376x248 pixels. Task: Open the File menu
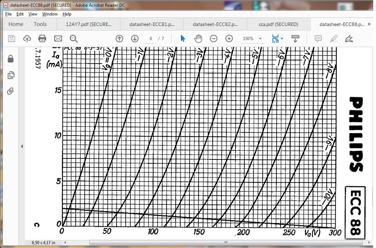tap(8, 14)
